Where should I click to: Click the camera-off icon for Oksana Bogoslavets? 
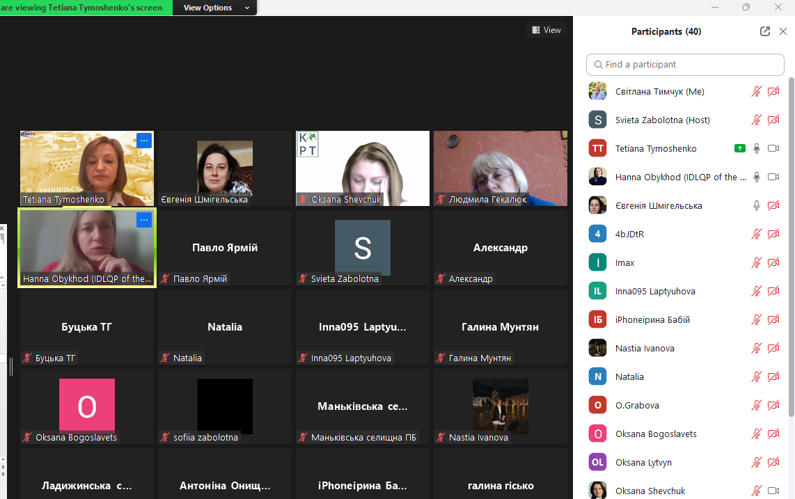click(773, 434)
